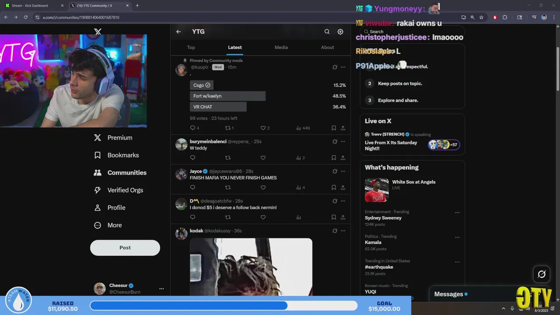Open Grok icon on kuuplr post
The width and height of the screenshot is (560, 315).
coord(335,67)
